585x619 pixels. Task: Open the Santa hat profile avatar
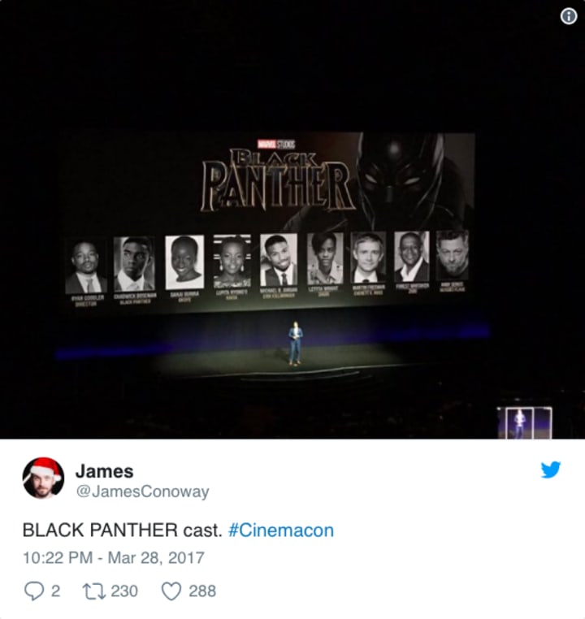[43, 478]
